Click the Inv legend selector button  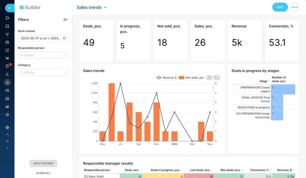[x=217, y=78]
